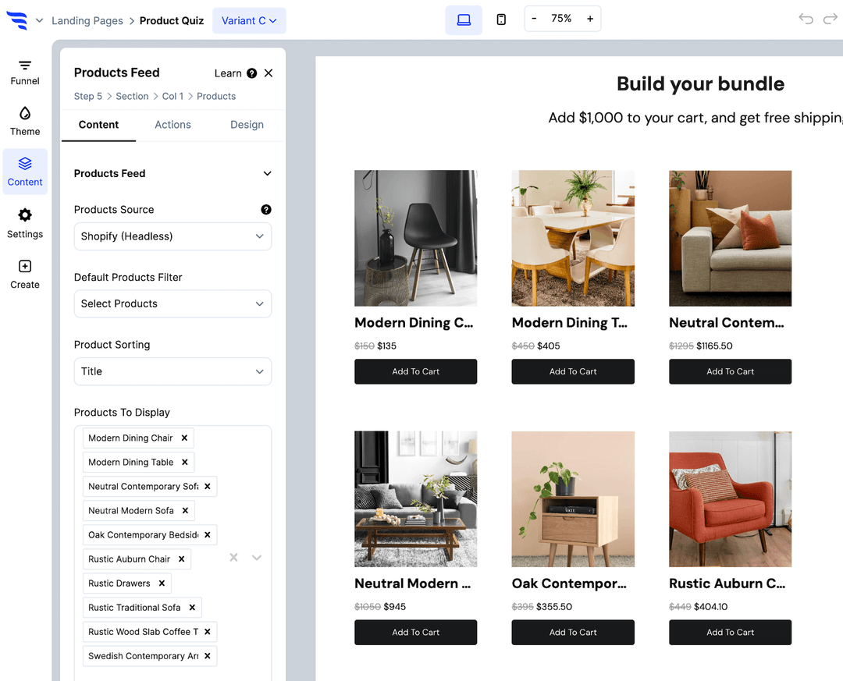Click the redo arrow
The height and width of the screenshot is (681, 843).
(x=829, y=19)
